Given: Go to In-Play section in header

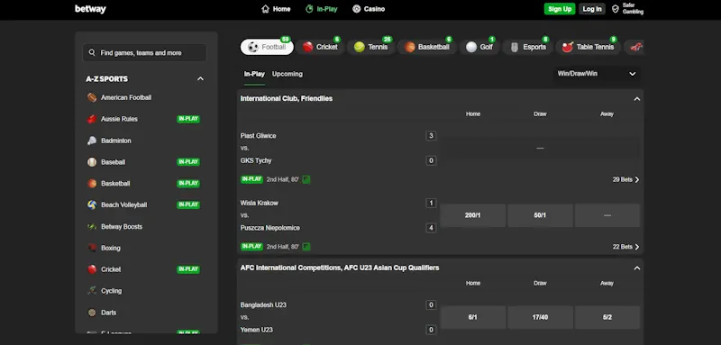Looking at the screenshot, I should [x=322, y=9].
